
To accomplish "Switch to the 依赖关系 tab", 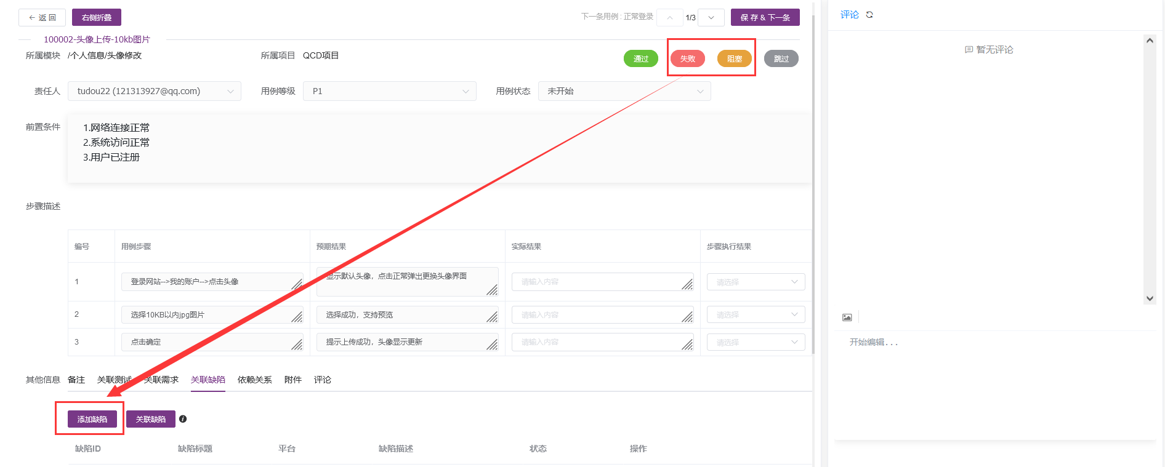I will coord(254,380).
